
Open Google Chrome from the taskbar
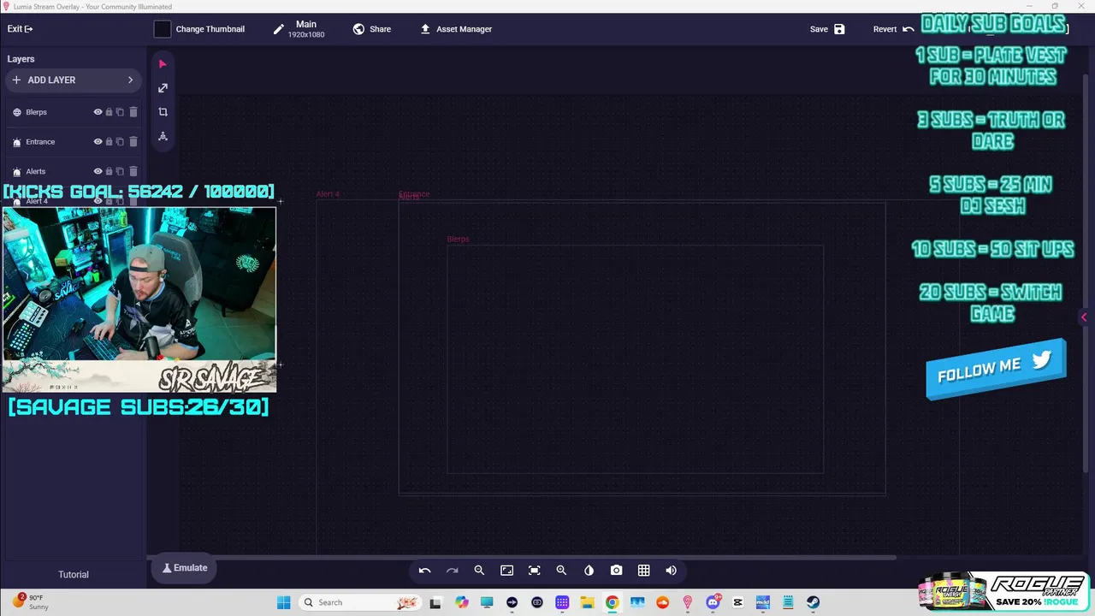tap(612, 602)
